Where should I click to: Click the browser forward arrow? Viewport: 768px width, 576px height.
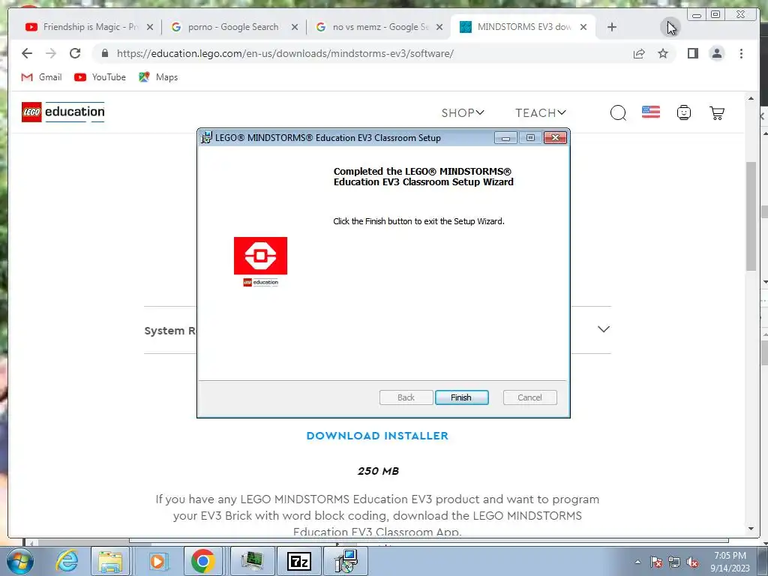pos(51,53)
